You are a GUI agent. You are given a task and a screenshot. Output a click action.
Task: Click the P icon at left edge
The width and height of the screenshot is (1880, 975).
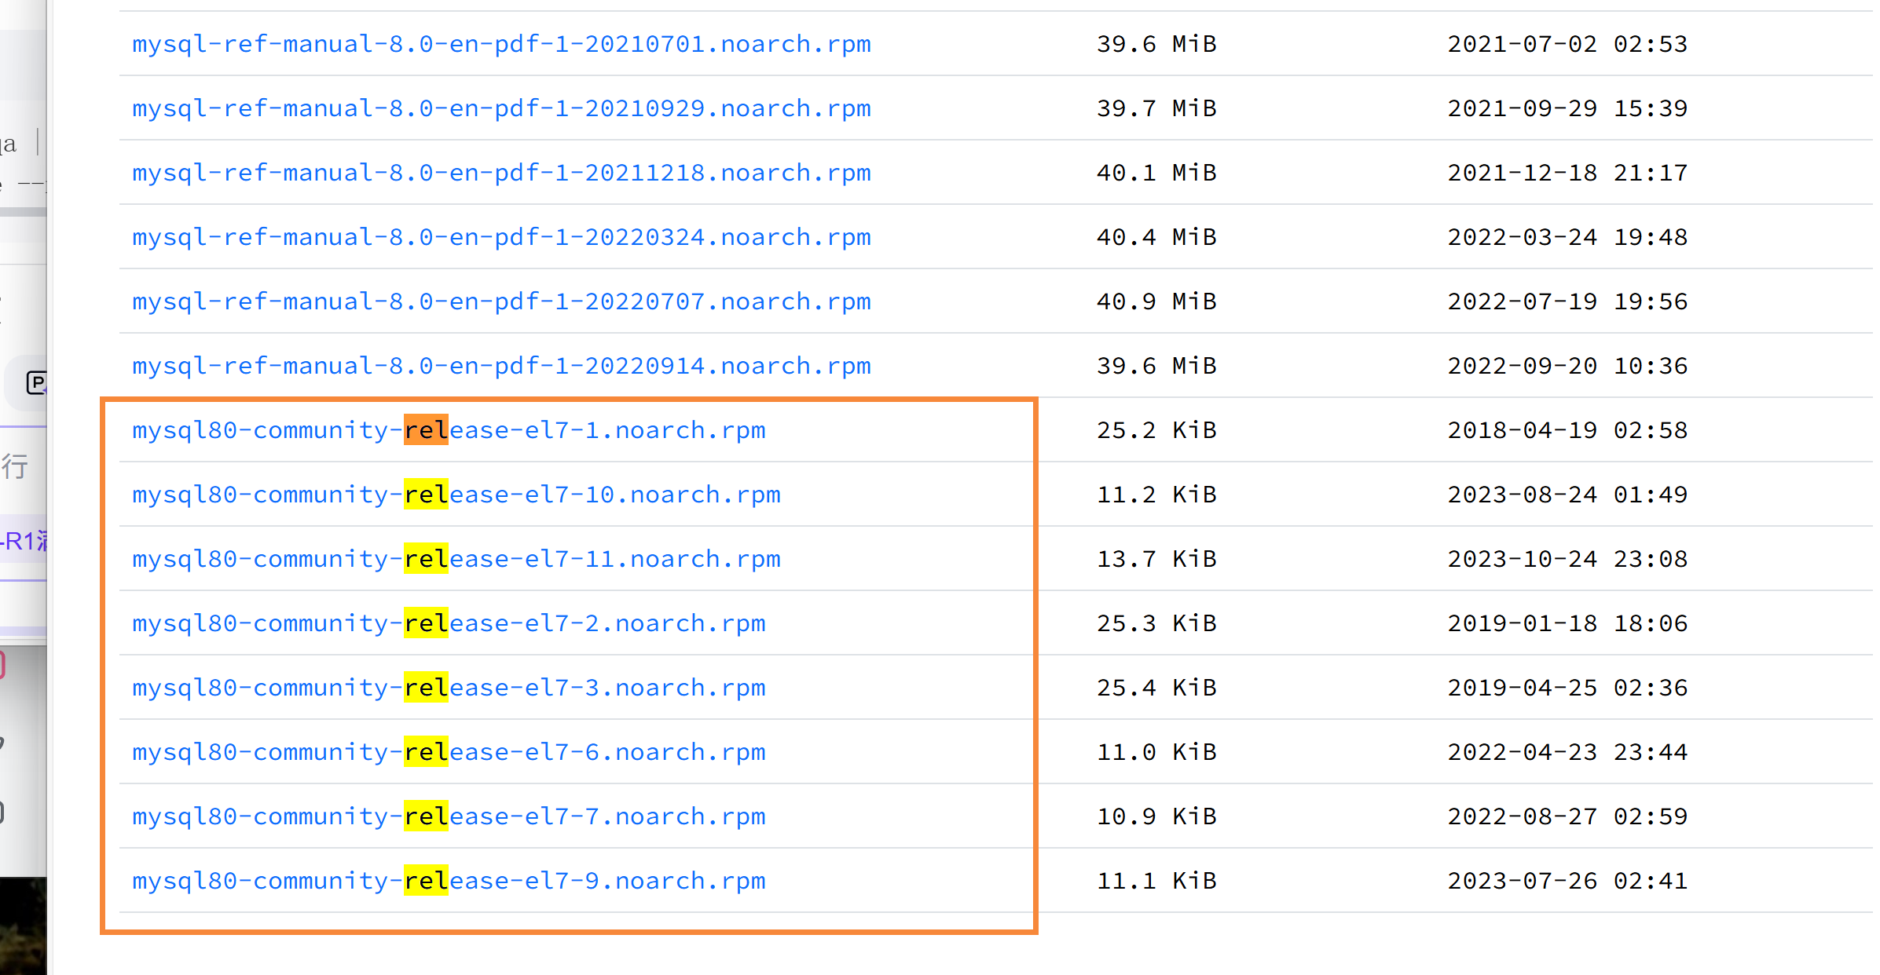[x=36, y=383]
